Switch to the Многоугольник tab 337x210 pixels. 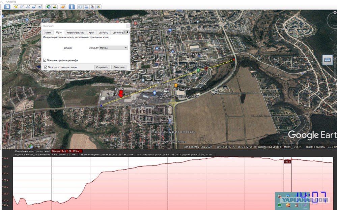tap(75, 33)
